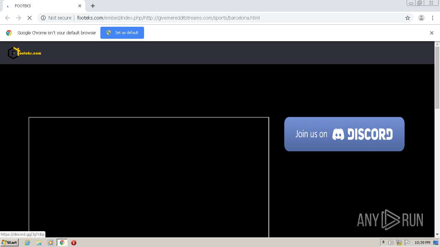Open the red Opera taskbar icon

pyautogui.click(x=74, y=243)
